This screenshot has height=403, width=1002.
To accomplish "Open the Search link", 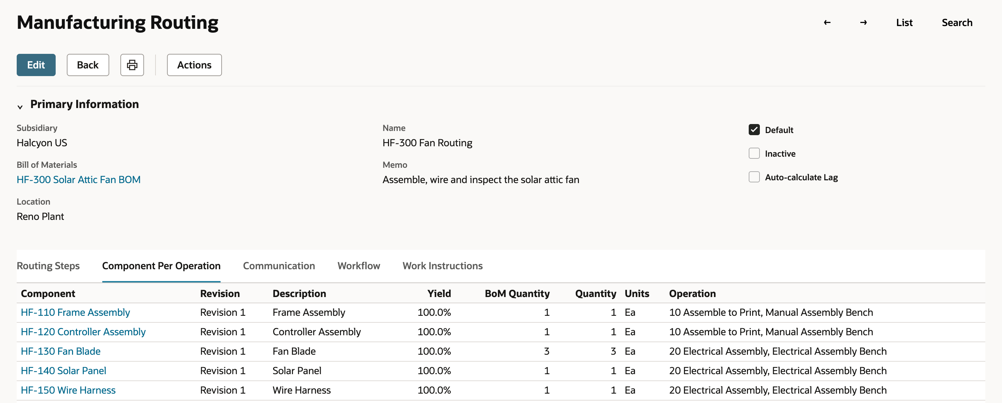I will point(956,23).
